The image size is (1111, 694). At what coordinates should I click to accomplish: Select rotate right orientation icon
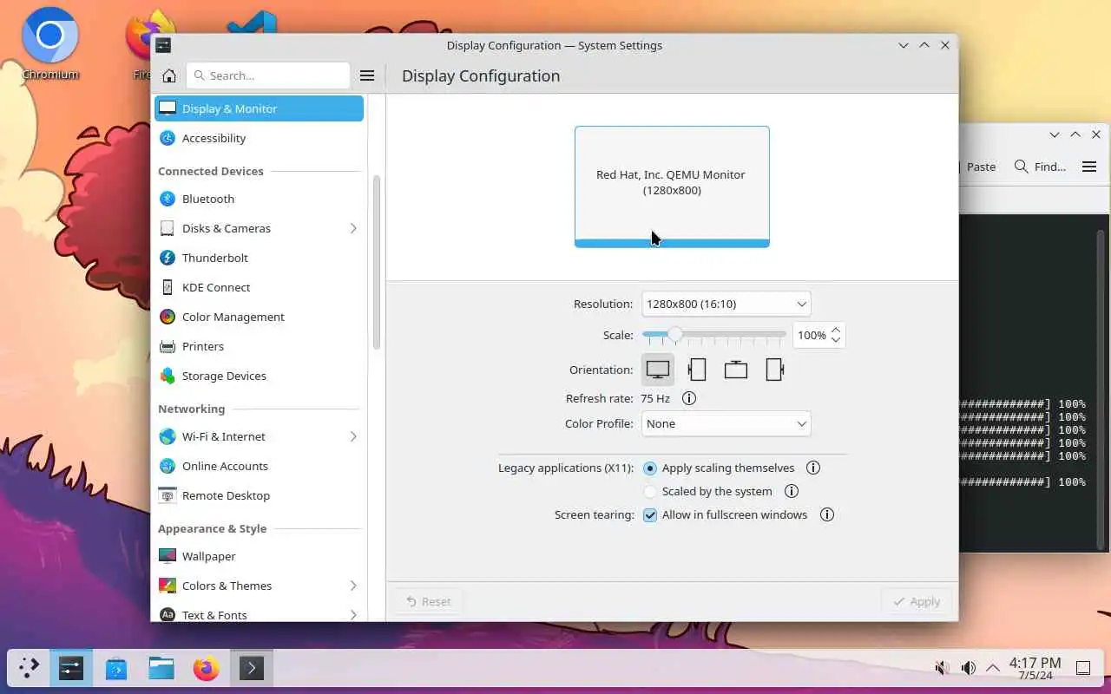pyautogui.click(x=775, y=370)
